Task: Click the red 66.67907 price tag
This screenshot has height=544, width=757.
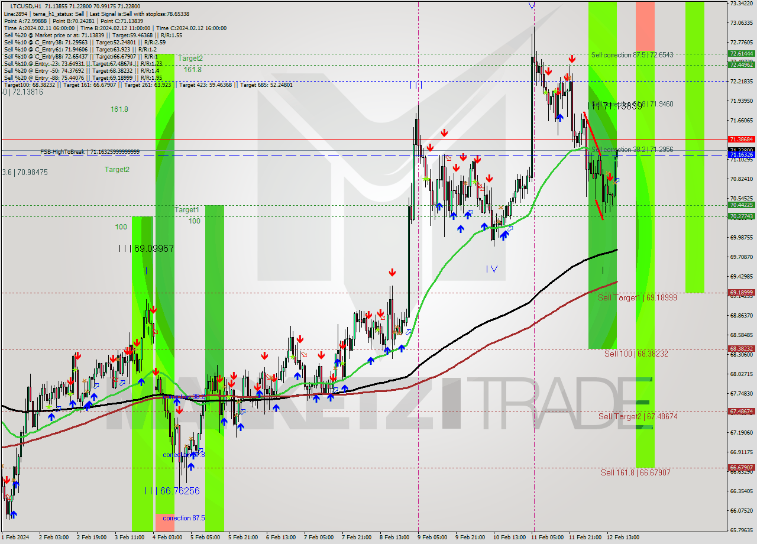Action: [741, 467]
